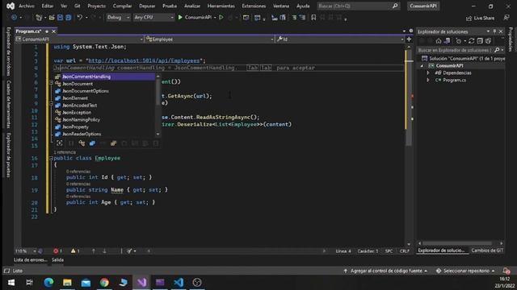This screenshot has width=517, height=290.
Task: Click Seleccionar repositorio in the status bar
Action: (x=465, y=271)
